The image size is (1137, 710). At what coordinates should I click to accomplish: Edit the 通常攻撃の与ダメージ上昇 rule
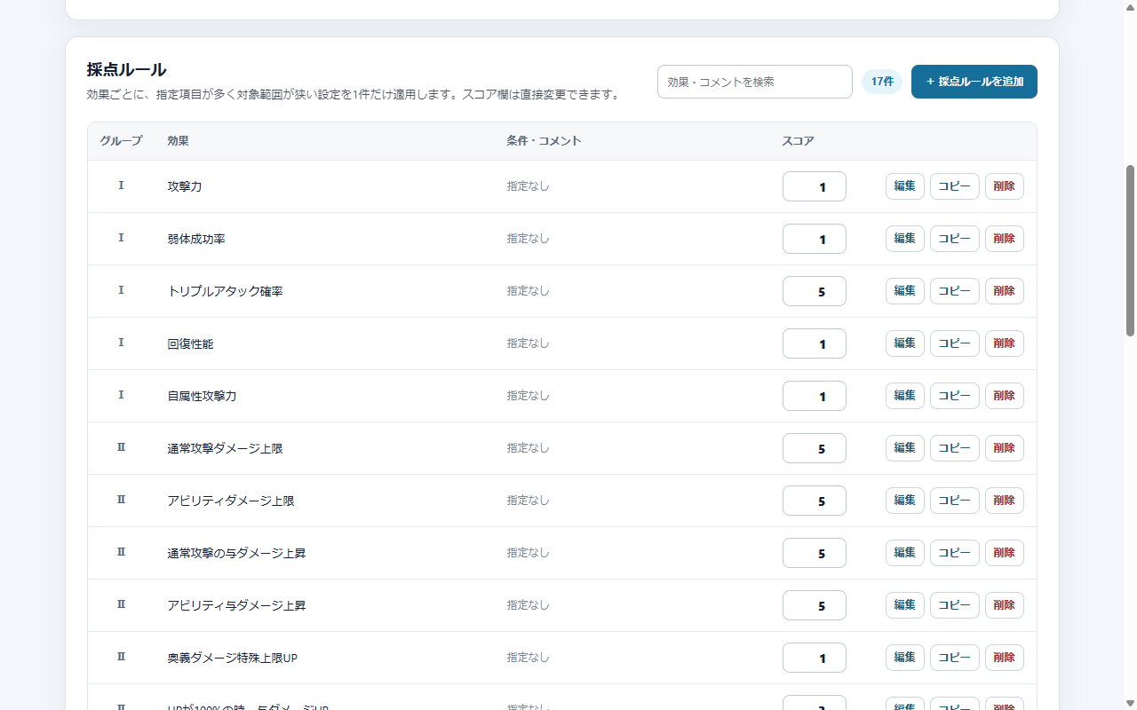pos(904,553)
